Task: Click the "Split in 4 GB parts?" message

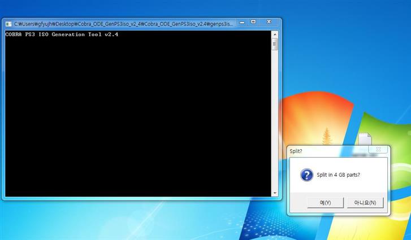Action: [338, 175]
